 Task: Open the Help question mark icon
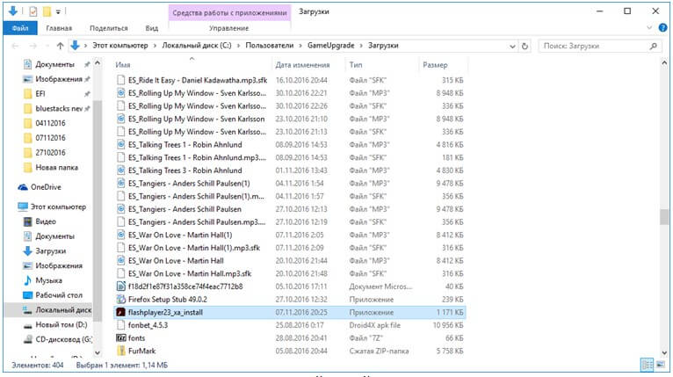coord(663,28)
